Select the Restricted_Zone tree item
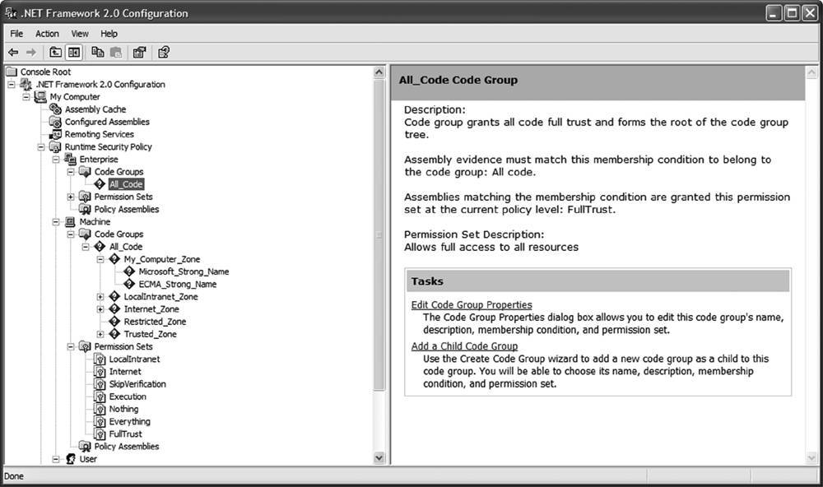823x487 pixels. [155, 322]
